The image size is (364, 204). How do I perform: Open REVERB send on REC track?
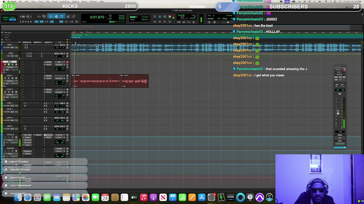[x=49, y=62]
